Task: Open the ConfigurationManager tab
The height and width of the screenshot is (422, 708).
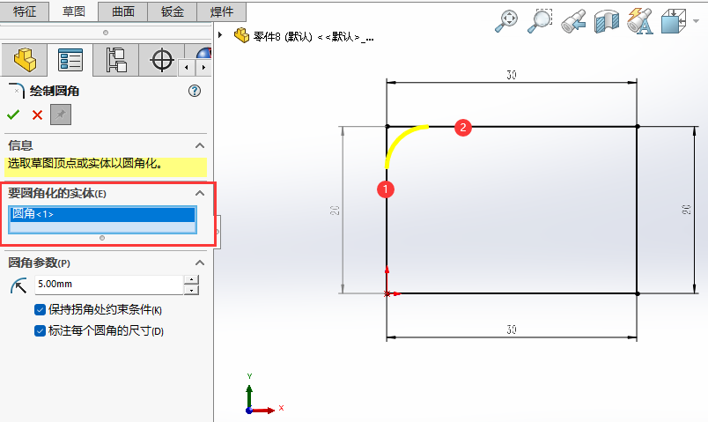Action: 116,60
